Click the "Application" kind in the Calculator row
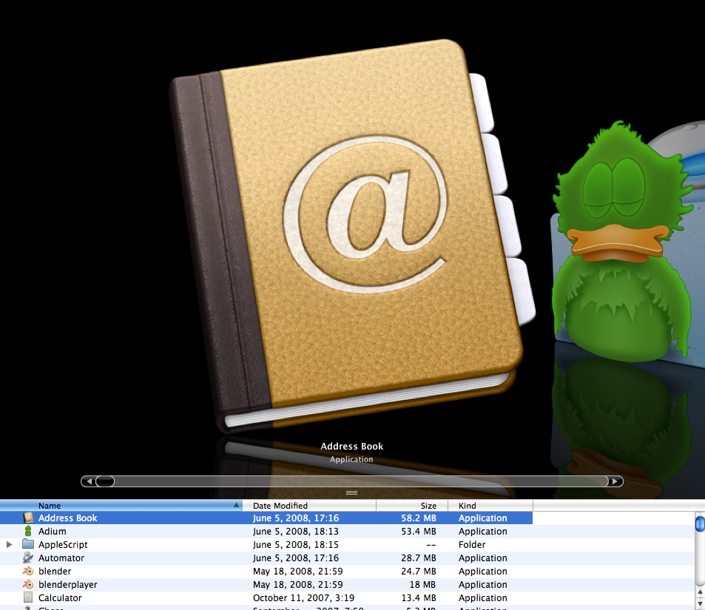Image resolution: width=705 pixels, height=610 pixels. (483, 598)
